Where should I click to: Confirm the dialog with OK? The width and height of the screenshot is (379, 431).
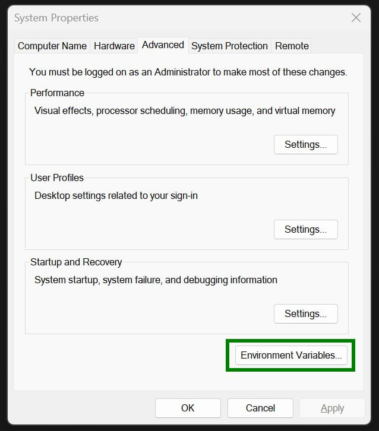tap(188, 408)
